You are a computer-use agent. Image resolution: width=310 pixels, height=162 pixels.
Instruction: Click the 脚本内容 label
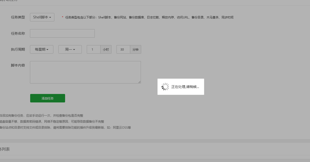(x=18, y=65)
